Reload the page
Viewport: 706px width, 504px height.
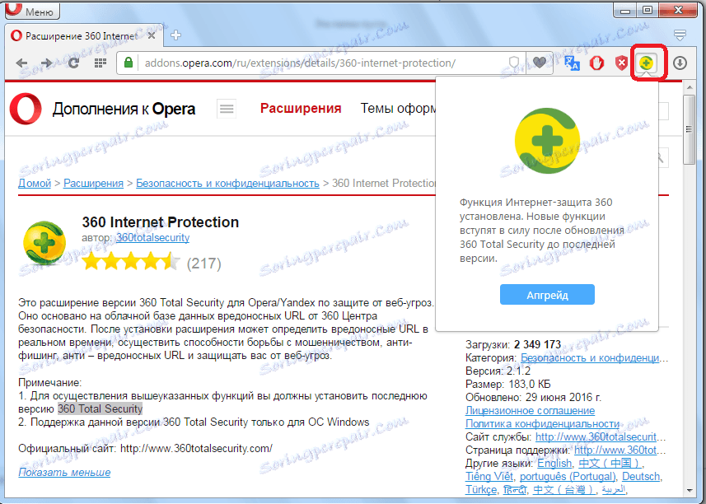(x=72, y=63)
